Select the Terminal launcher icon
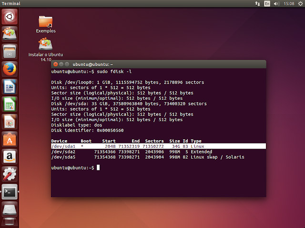The image size is (305, 228). tap(10, 192)
